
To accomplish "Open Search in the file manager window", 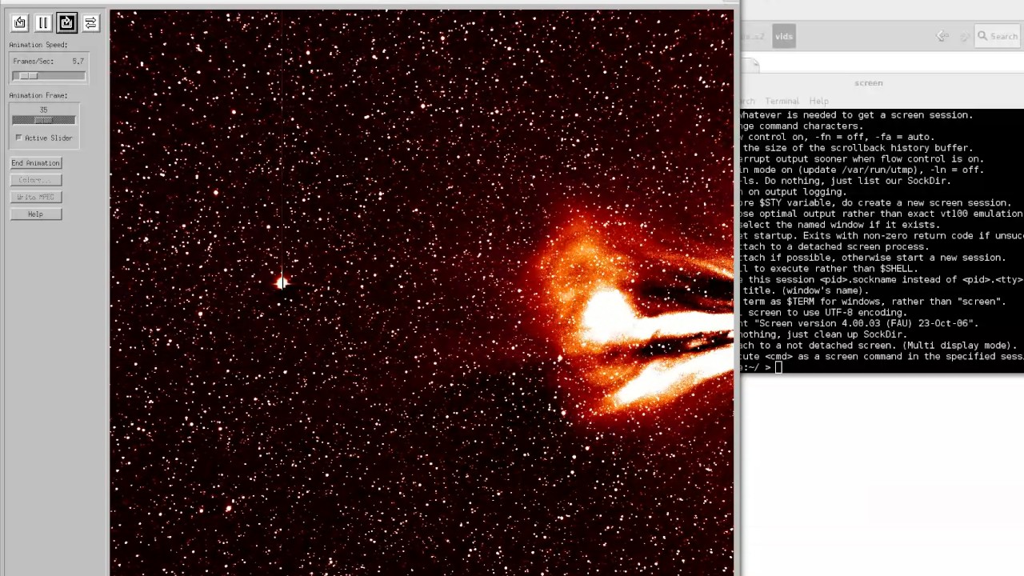I will click(998, 36).
